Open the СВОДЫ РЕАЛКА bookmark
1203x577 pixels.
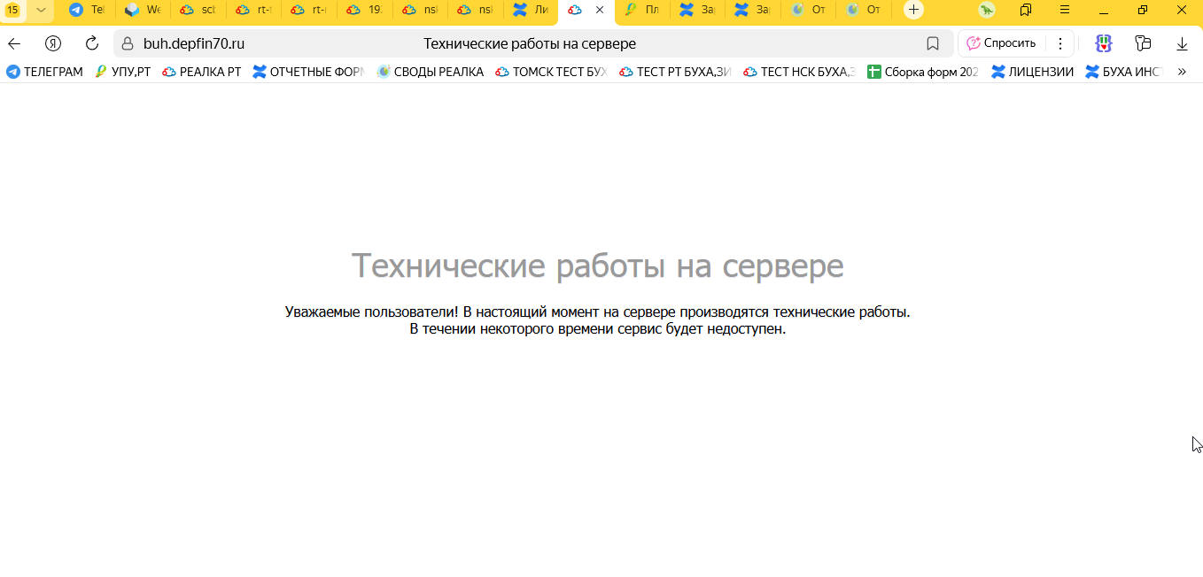tap(431, 72)
